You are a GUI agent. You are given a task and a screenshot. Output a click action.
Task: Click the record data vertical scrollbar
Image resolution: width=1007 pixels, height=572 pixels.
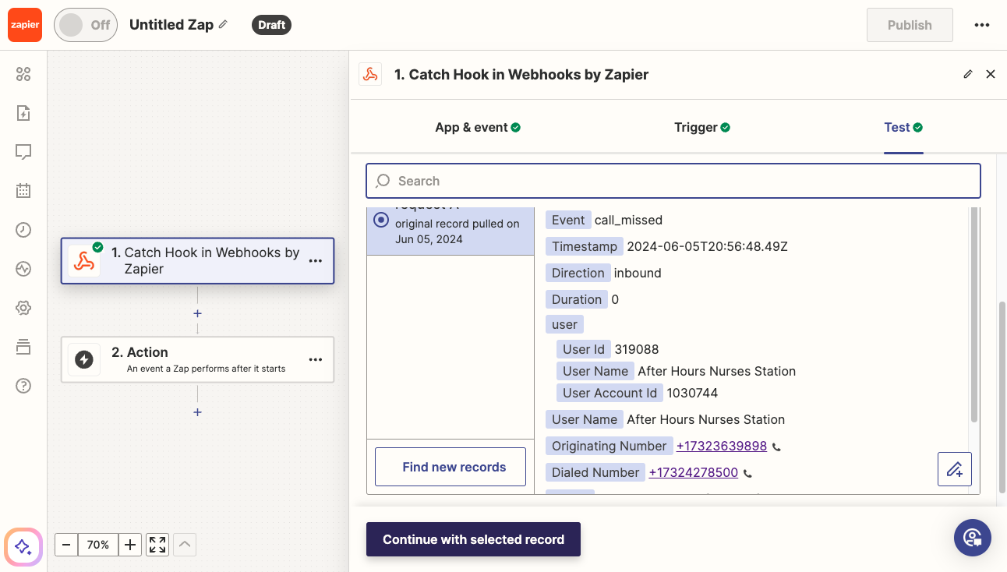click(974, 316)
